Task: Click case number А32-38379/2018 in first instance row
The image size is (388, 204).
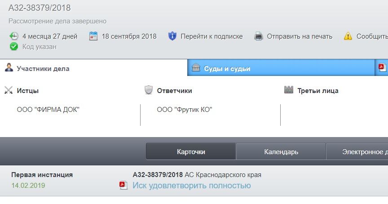Action: pos(158,175)
